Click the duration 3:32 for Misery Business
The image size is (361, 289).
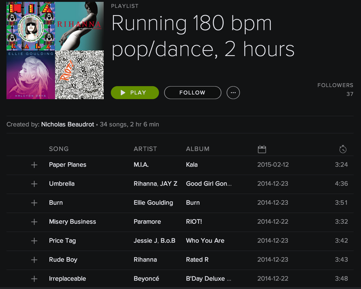pos(341,222)
